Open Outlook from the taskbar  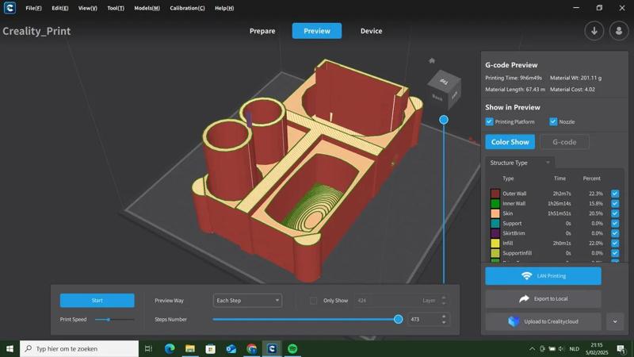[x=231, y=348]
